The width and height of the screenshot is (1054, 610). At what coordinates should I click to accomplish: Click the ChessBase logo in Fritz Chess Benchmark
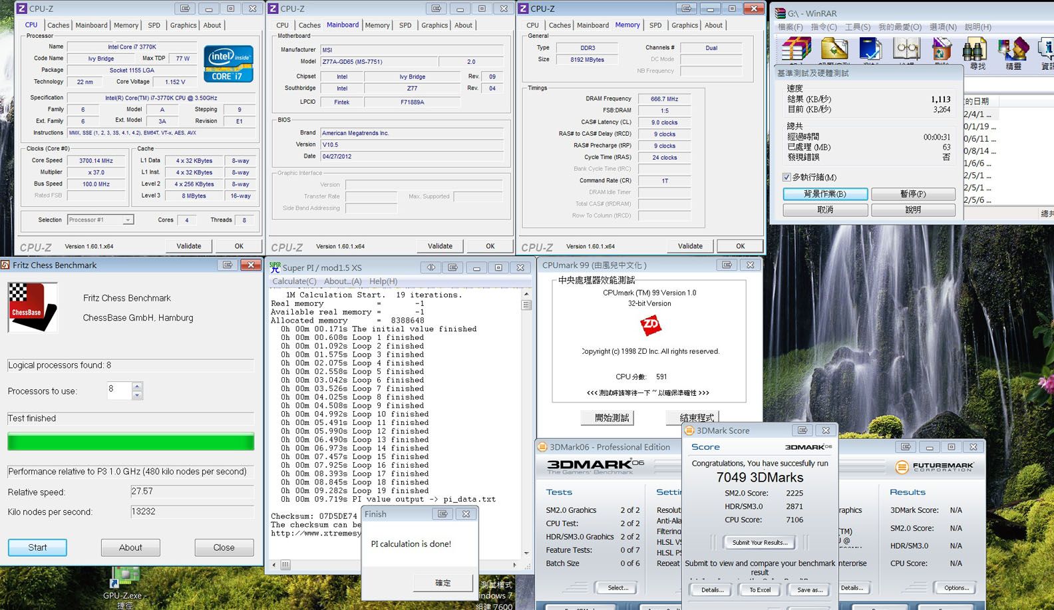[x=33, y=307]
